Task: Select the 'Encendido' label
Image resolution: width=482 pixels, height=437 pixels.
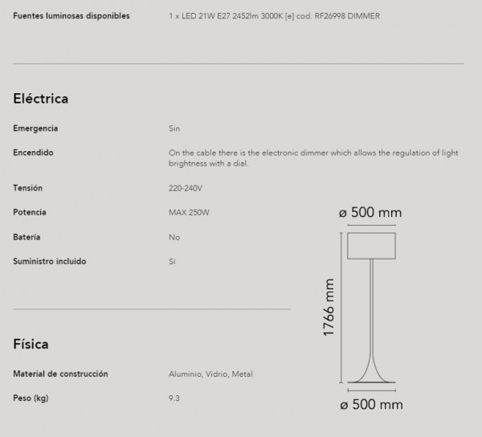Action: coord(33,153)
